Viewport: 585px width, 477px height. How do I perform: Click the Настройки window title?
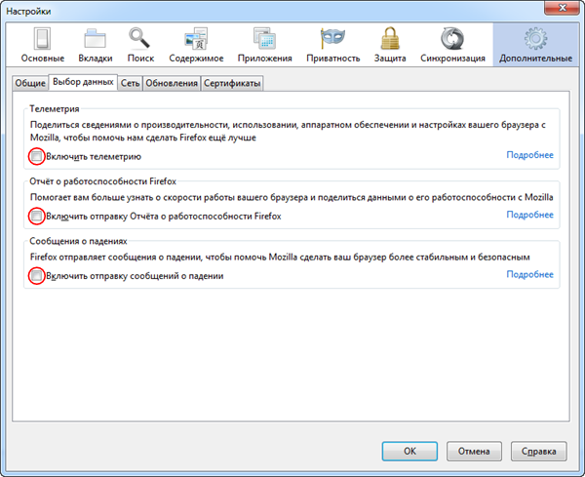point(28,11)
